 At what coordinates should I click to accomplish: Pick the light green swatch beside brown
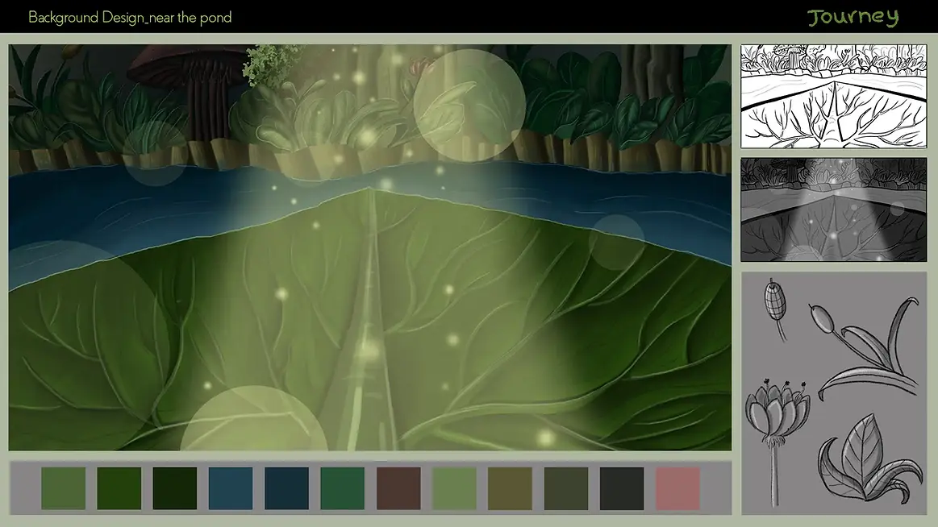coord(455,488)
